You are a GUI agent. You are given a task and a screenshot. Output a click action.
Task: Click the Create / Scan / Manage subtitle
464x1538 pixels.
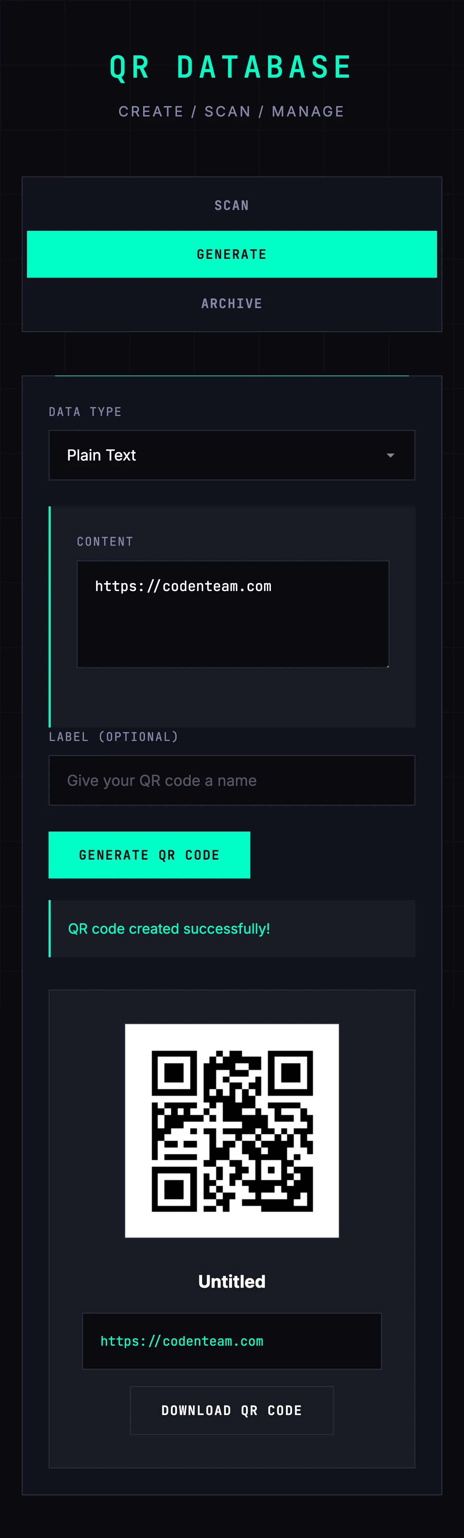click(x=232, y=112)
